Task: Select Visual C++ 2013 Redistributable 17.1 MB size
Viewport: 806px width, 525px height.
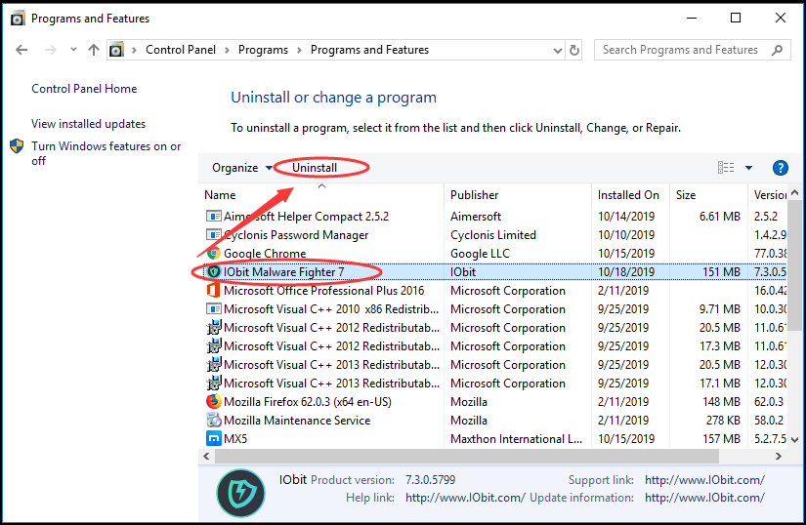Action: pos(720,383)
